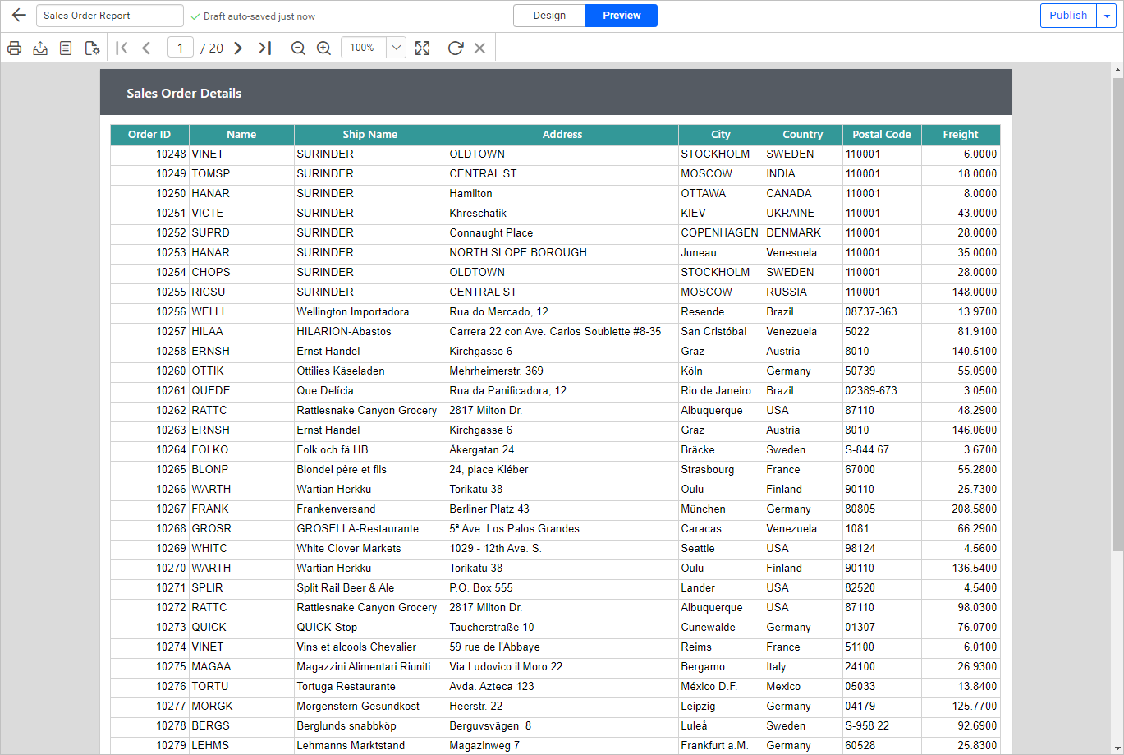
Task: Export the report
Action: click(x=39, y=48)
